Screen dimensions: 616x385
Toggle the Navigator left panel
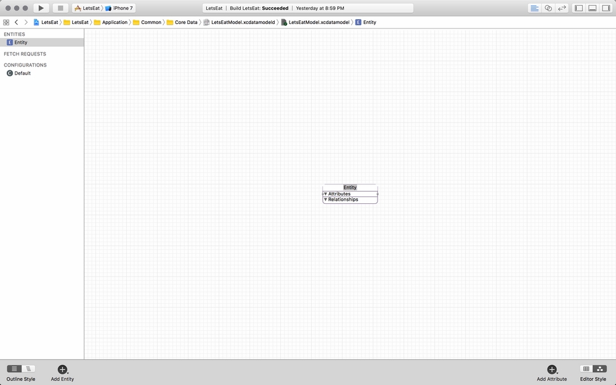pyautogui.click(x=579, y=8)
